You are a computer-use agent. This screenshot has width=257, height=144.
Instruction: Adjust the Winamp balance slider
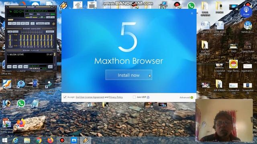[x=41, y=17]
